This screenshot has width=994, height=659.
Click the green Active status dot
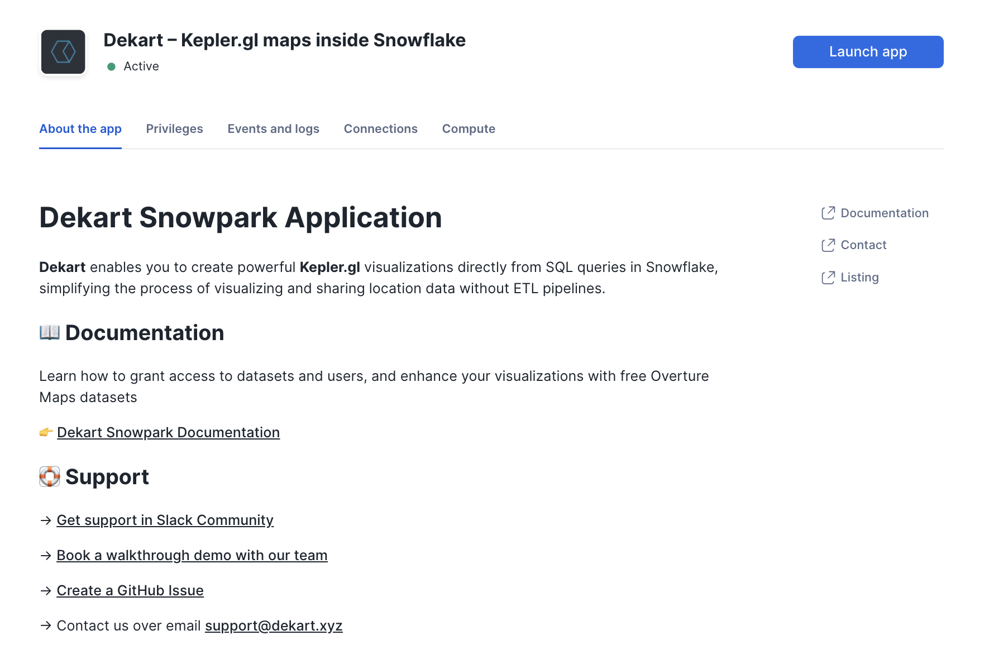click(112, 66)
